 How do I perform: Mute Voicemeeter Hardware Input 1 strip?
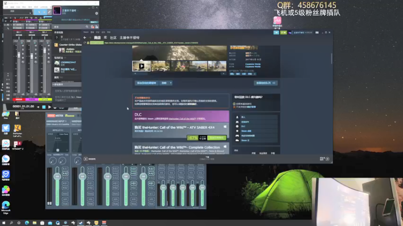tap(65, 204)
